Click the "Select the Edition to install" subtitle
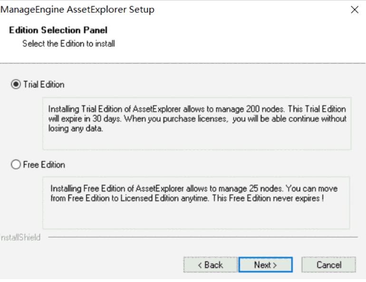 click(68, 44)
